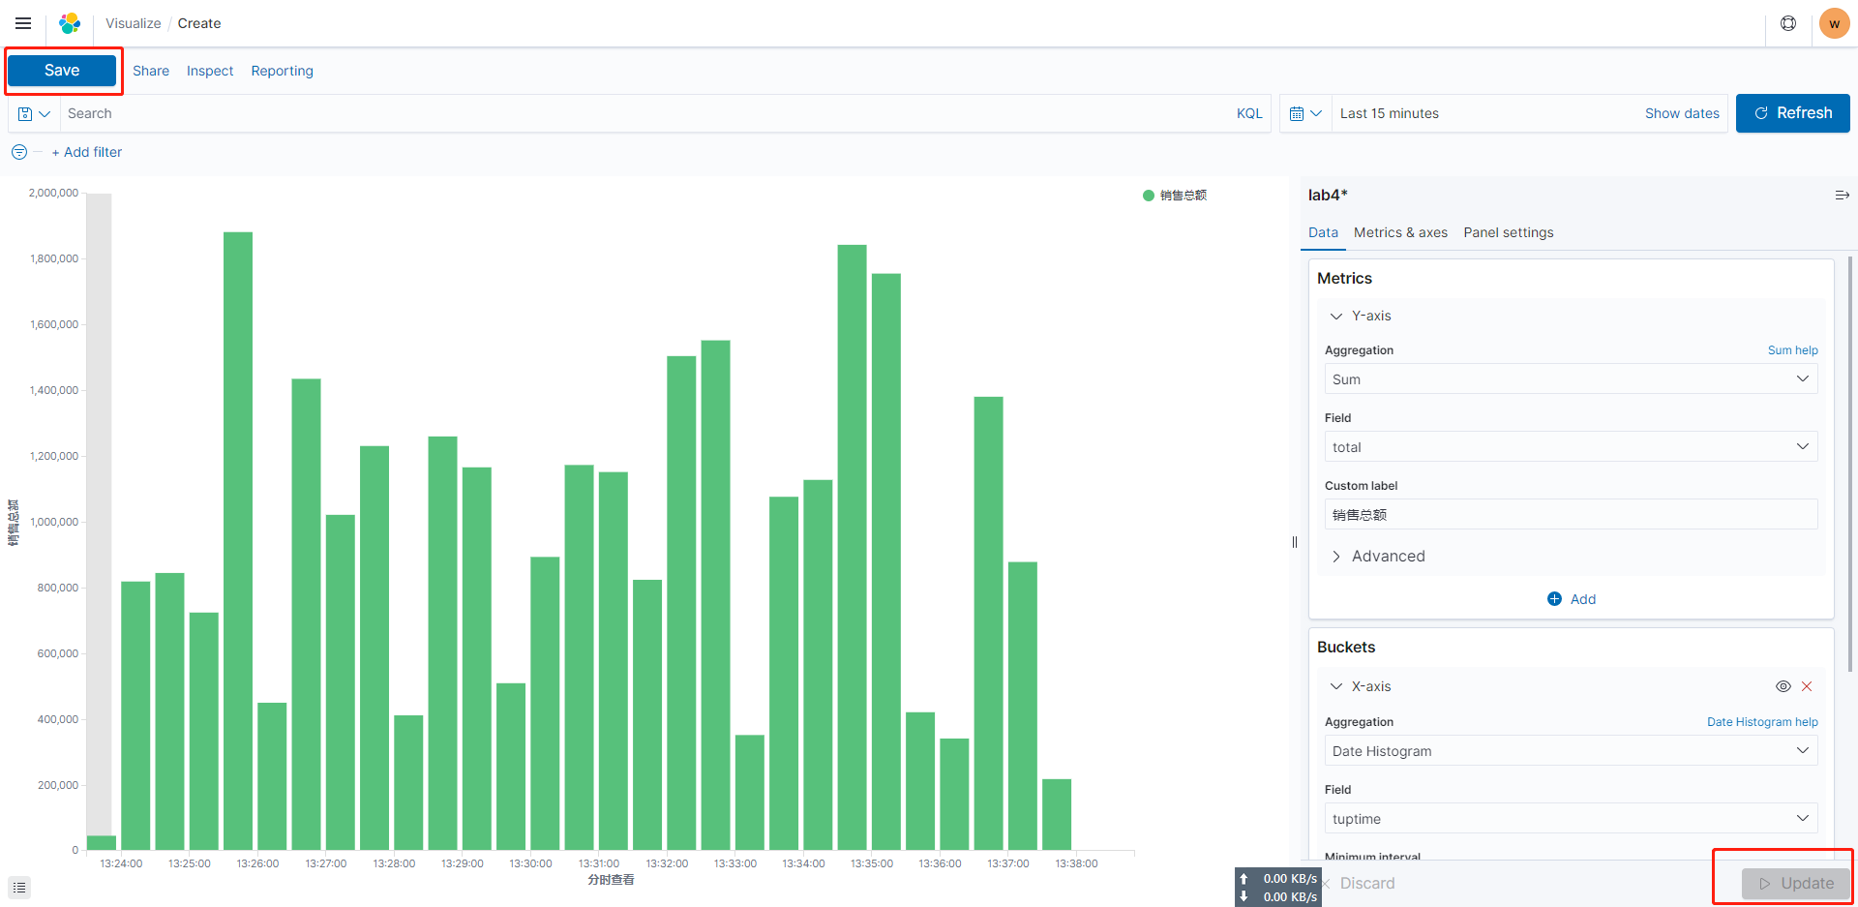Collapse the editor sidebar panel
The height and width of the screenshot is (907, 1858).
[x=1842, y=196]
